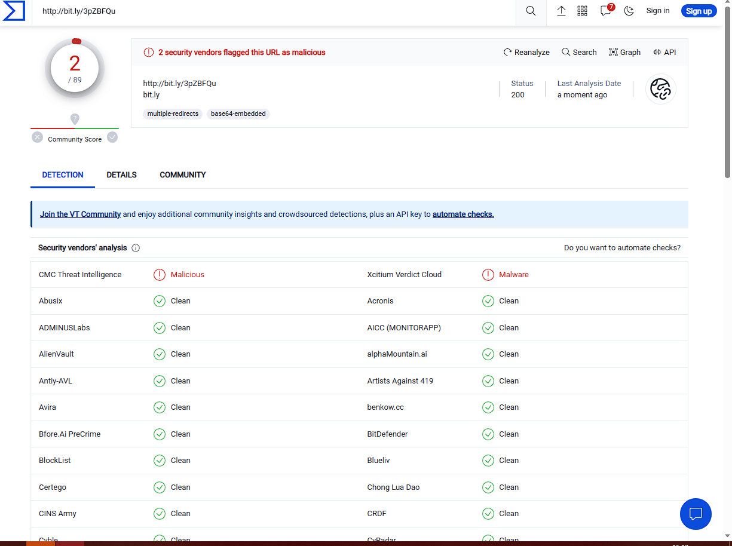The width and height of the screenshot is (732, 546).
Task: Click the Sign up button
Action: point(699,11)
